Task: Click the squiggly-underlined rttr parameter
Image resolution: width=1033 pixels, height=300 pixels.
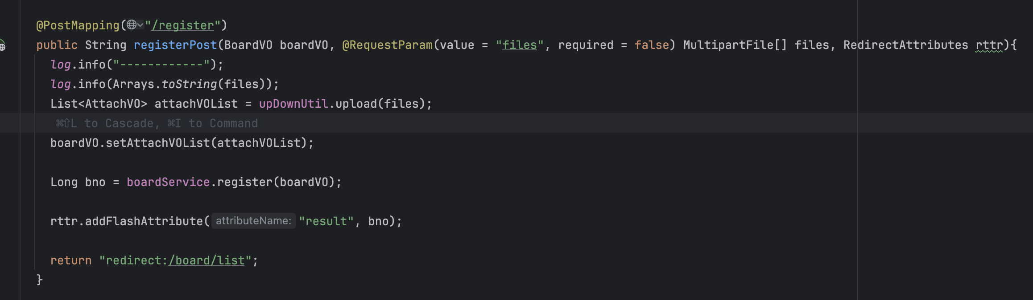Action: click(988, 45)
